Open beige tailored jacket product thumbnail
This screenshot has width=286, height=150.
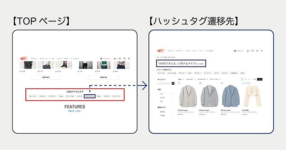[187, 96]
